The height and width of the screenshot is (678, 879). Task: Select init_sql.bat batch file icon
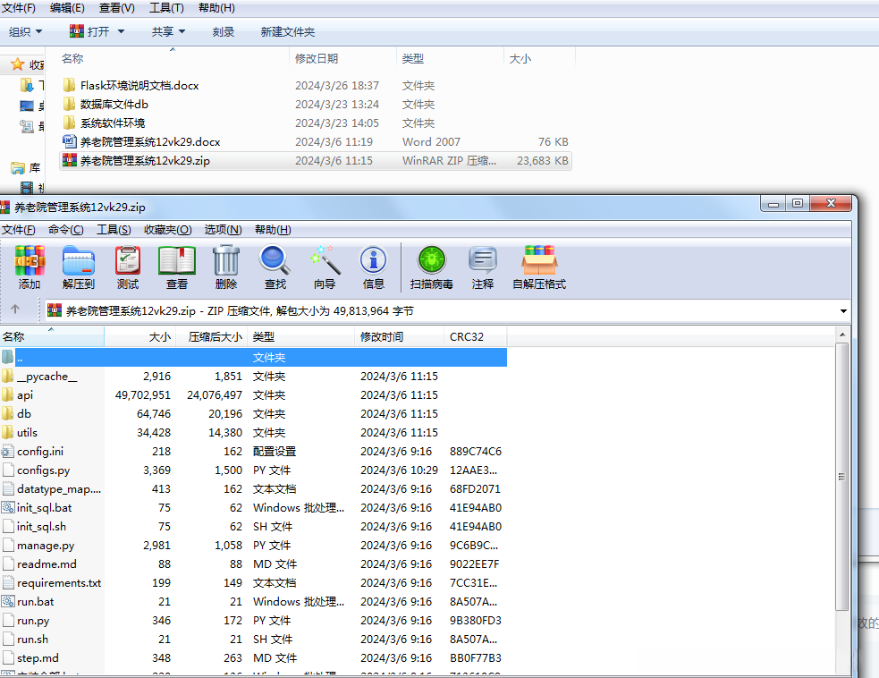tap(7, 507)
